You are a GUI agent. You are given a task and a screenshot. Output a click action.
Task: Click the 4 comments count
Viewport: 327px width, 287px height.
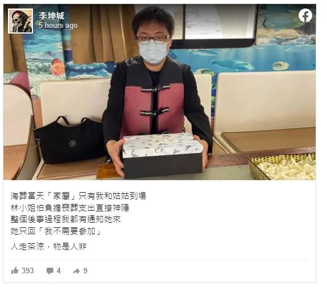58,271
